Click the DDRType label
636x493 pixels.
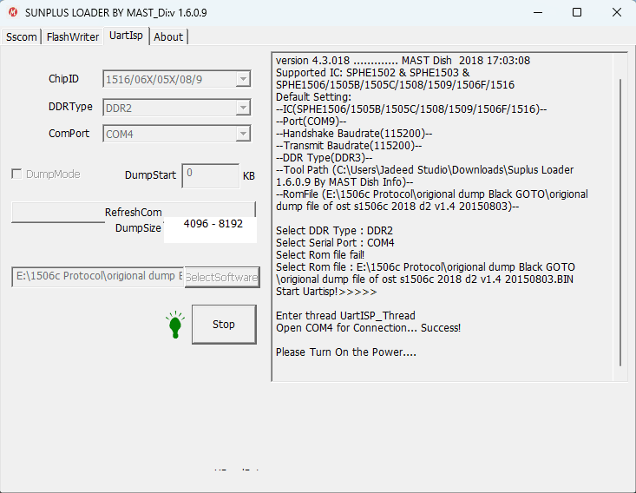[x=70, y=107]
